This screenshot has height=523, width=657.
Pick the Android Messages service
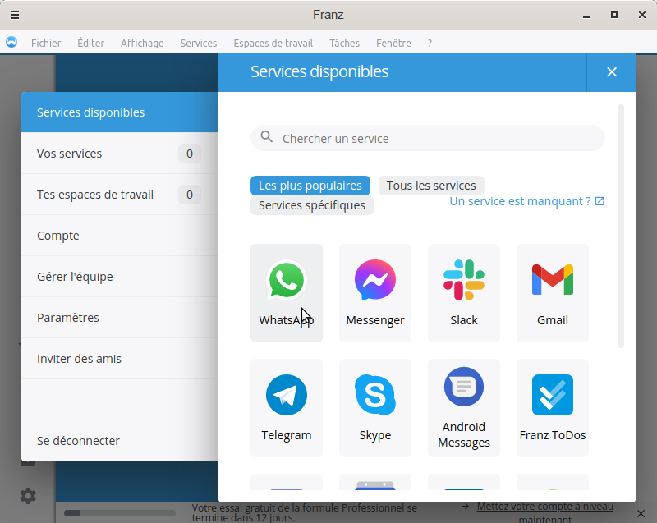(x=463, y=407)
